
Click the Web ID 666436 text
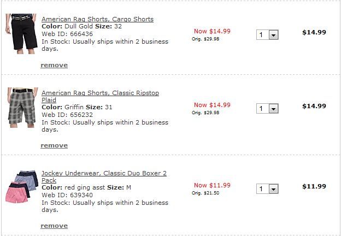67,34
